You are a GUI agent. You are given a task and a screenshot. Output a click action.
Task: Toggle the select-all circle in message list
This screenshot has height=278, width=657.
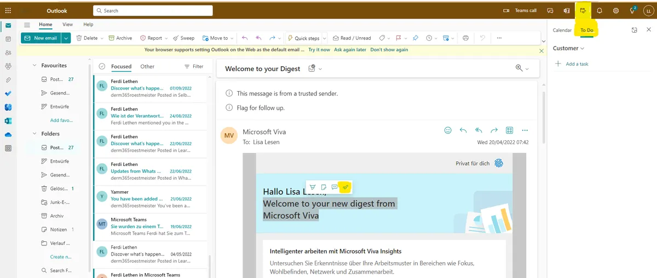tap(102, 67)
